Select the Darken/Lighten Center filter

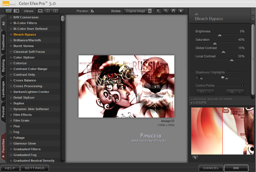[x=34, y=92]
